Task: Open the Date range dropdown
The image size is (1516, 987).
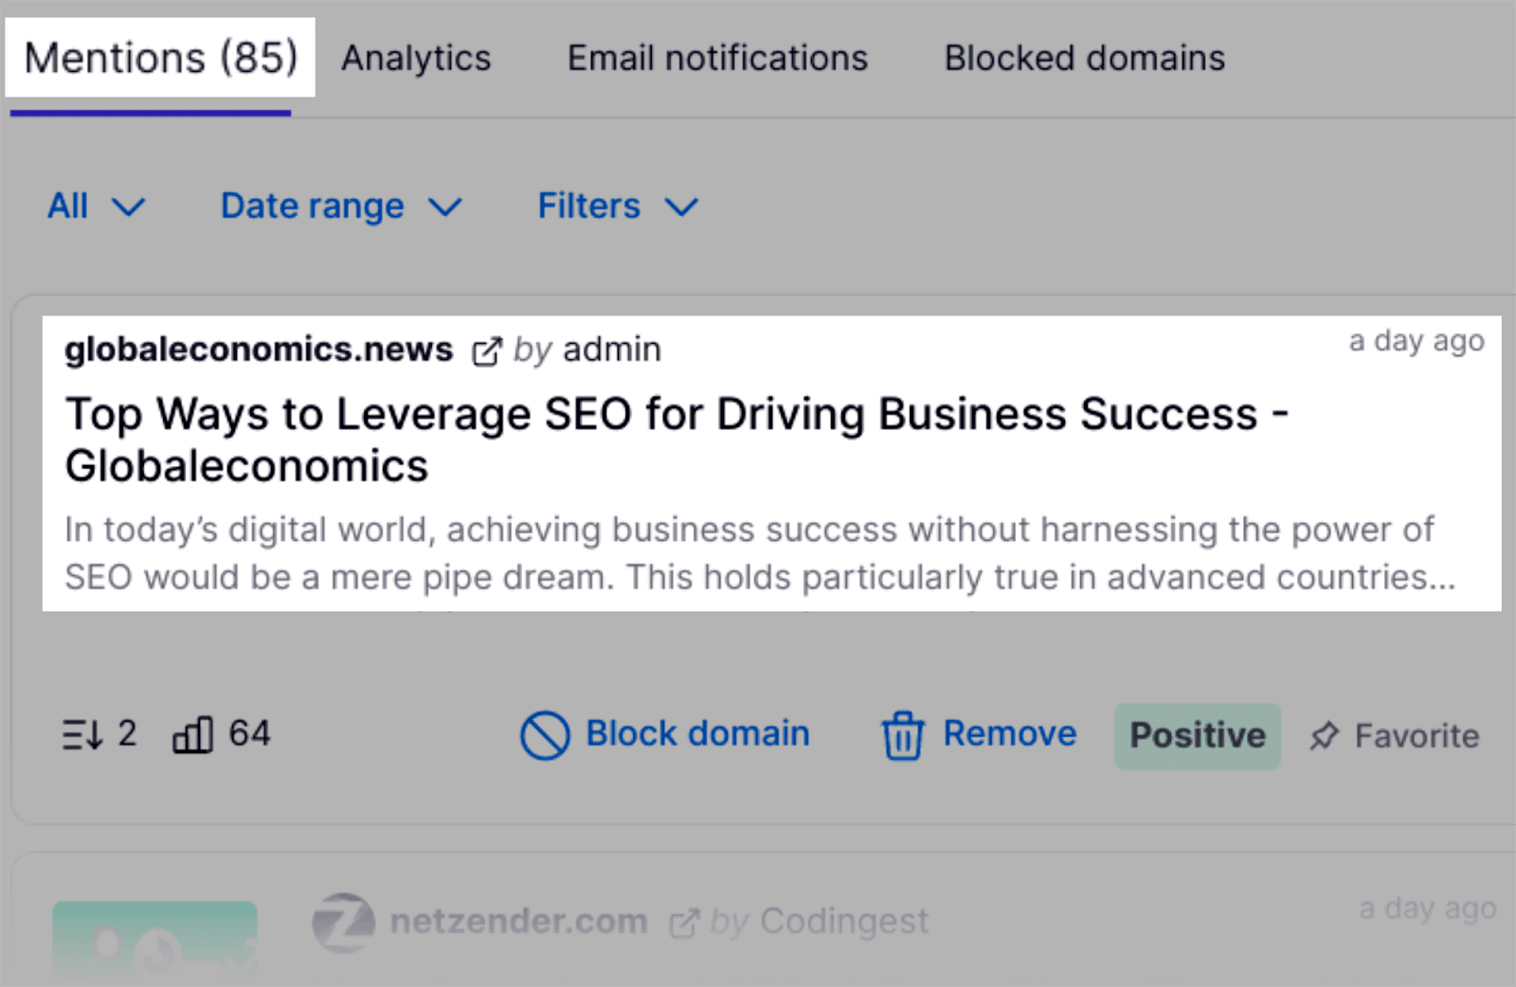Action: pyautogui.click(x=340, y=206)
